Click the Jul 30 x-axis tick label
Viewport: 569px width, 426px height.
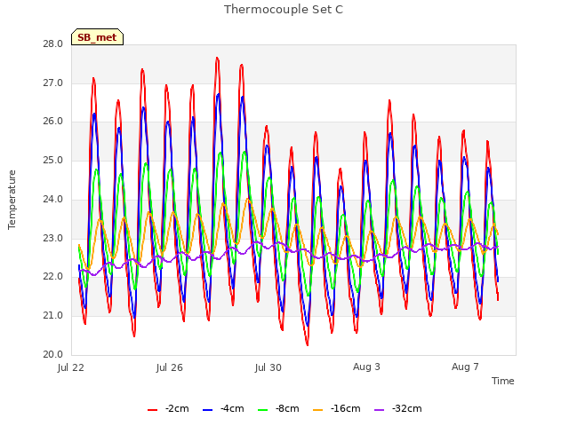(268, 367)
